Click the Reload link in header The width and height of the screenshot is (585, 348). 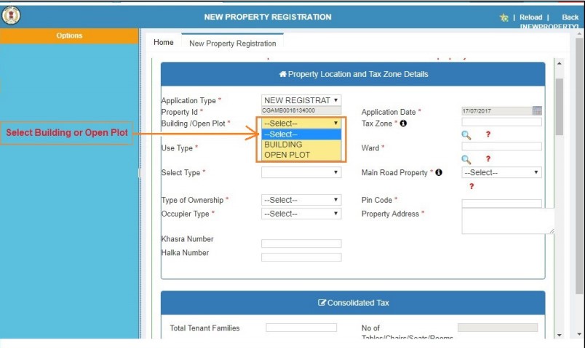[531, 17]
